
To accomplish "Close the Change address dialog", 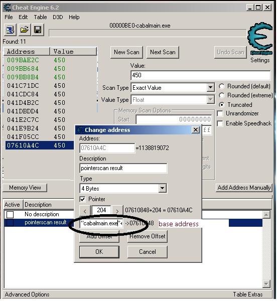I will [x=195, y=130].
